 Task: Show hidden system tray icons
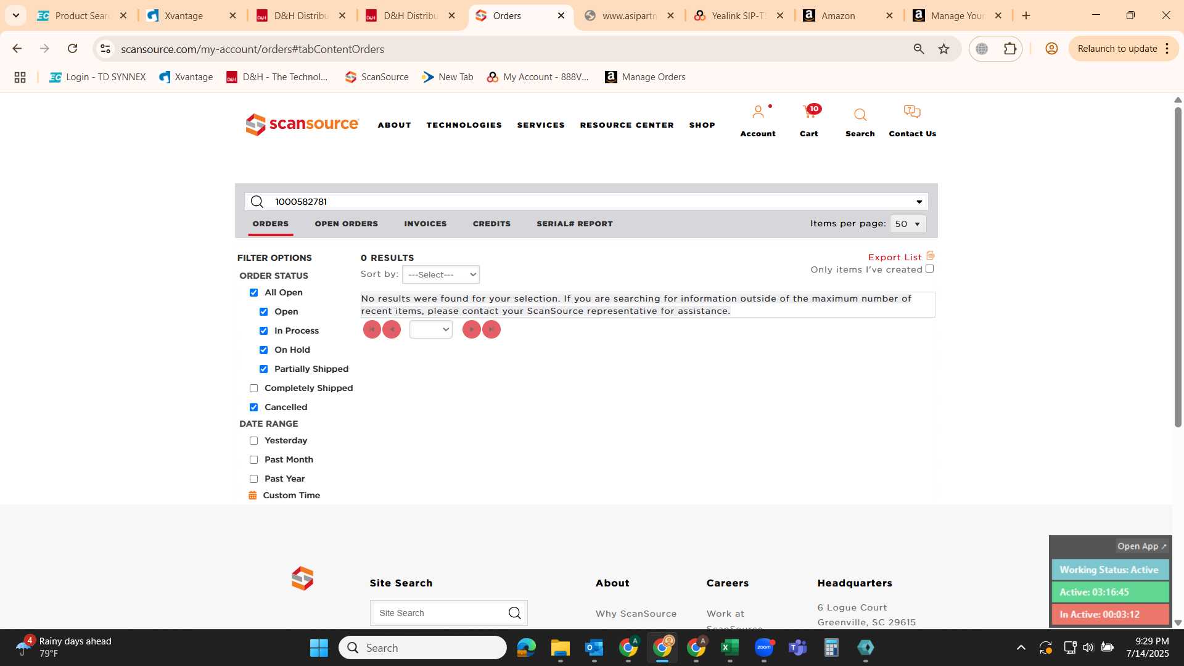coord(1021,647)
